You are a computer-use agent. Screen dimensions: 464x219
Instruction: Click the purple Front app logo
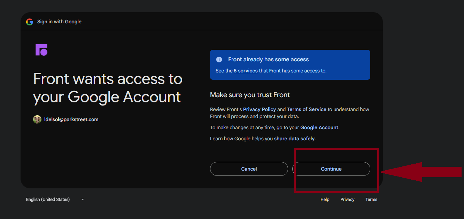tap(41, 50)
